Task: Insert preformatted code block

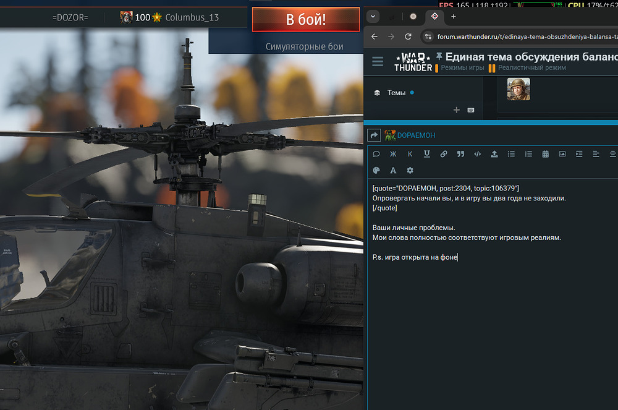Action: [477, 154]
